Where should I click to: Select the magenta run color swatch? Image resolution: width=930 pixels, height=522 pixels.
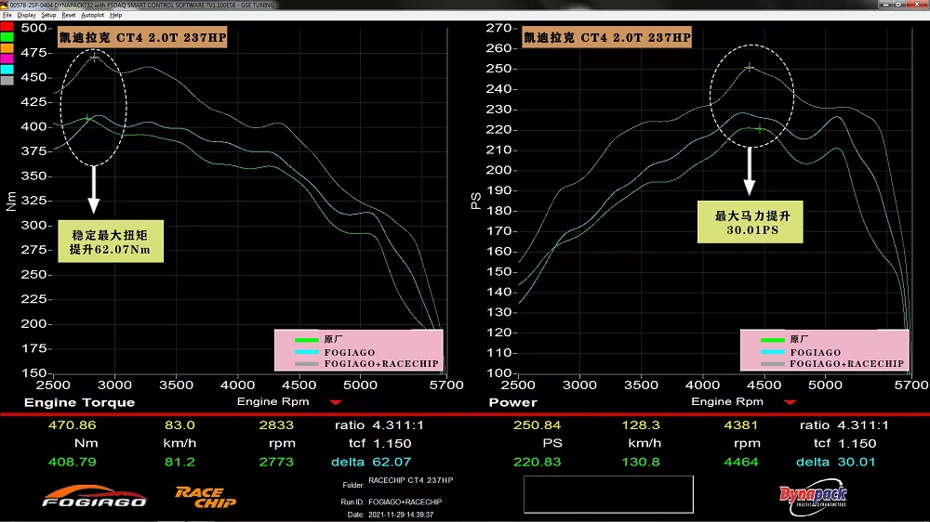(x=7, y=59)
